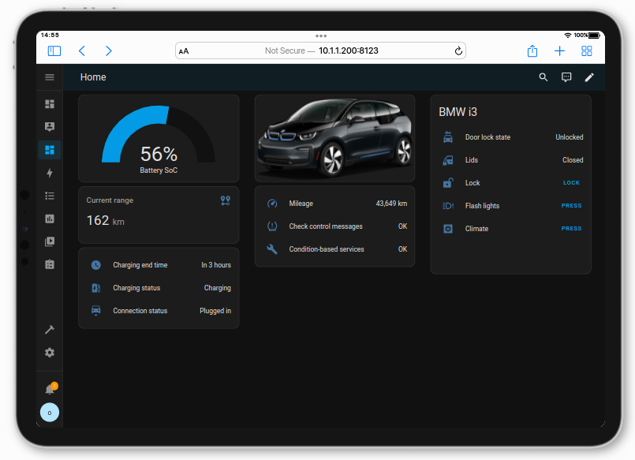Open the Safari share sheet icon
Screen dimensions: 635x460
tap(532, 51)
